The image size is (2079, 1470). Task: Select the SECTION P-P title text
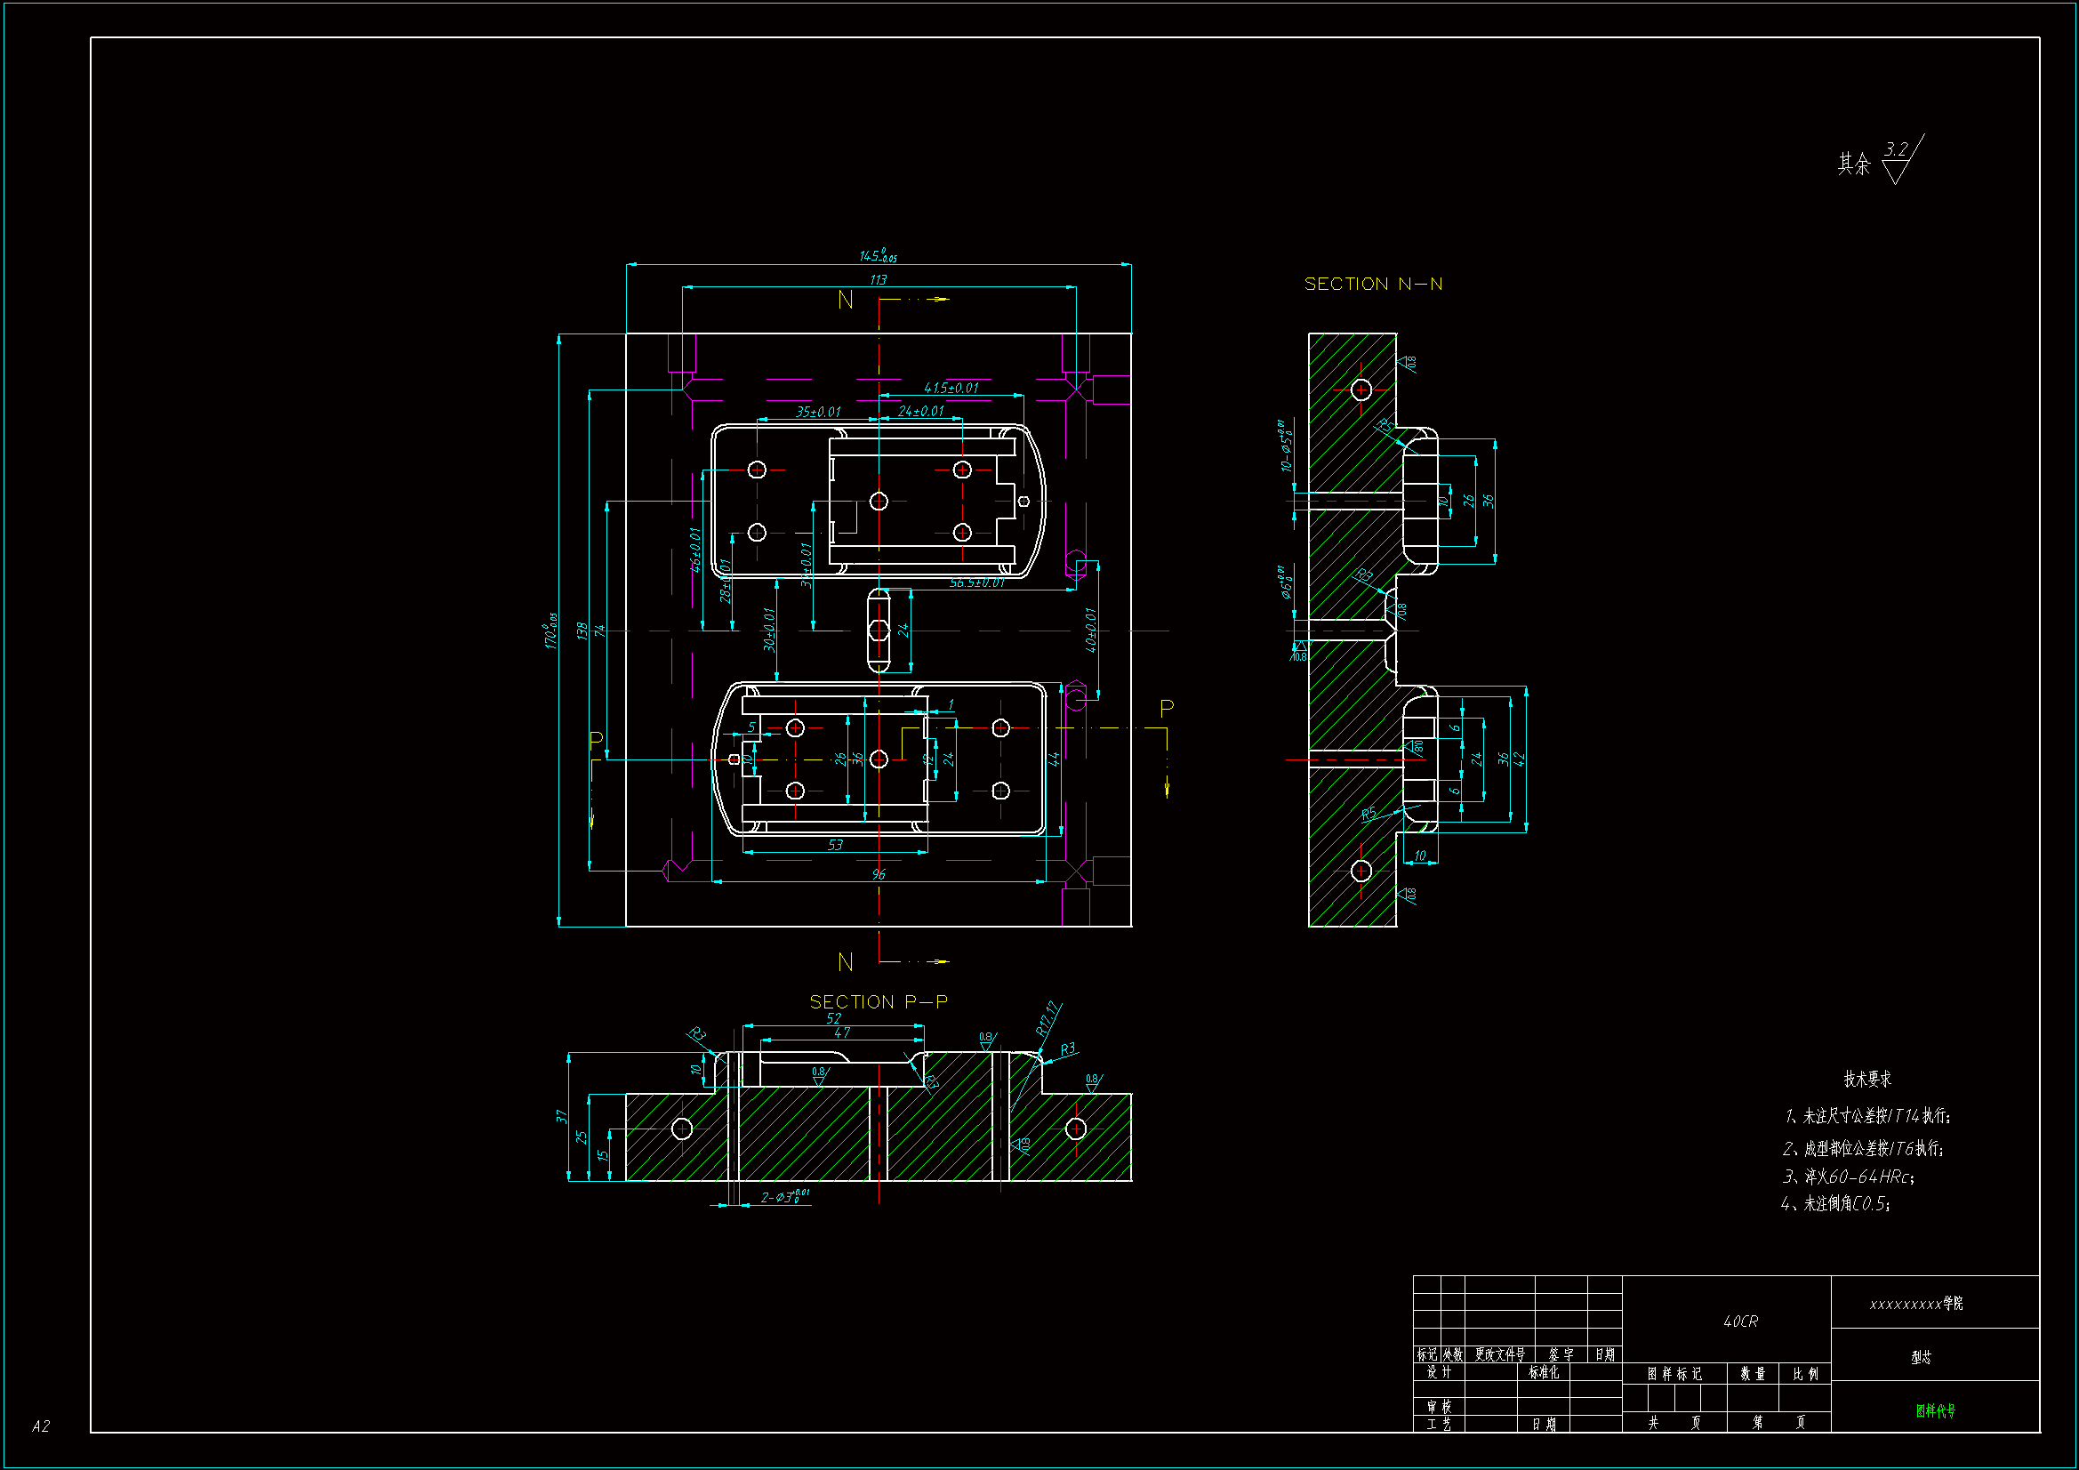pyautogui.click(x=879, y=1001)
